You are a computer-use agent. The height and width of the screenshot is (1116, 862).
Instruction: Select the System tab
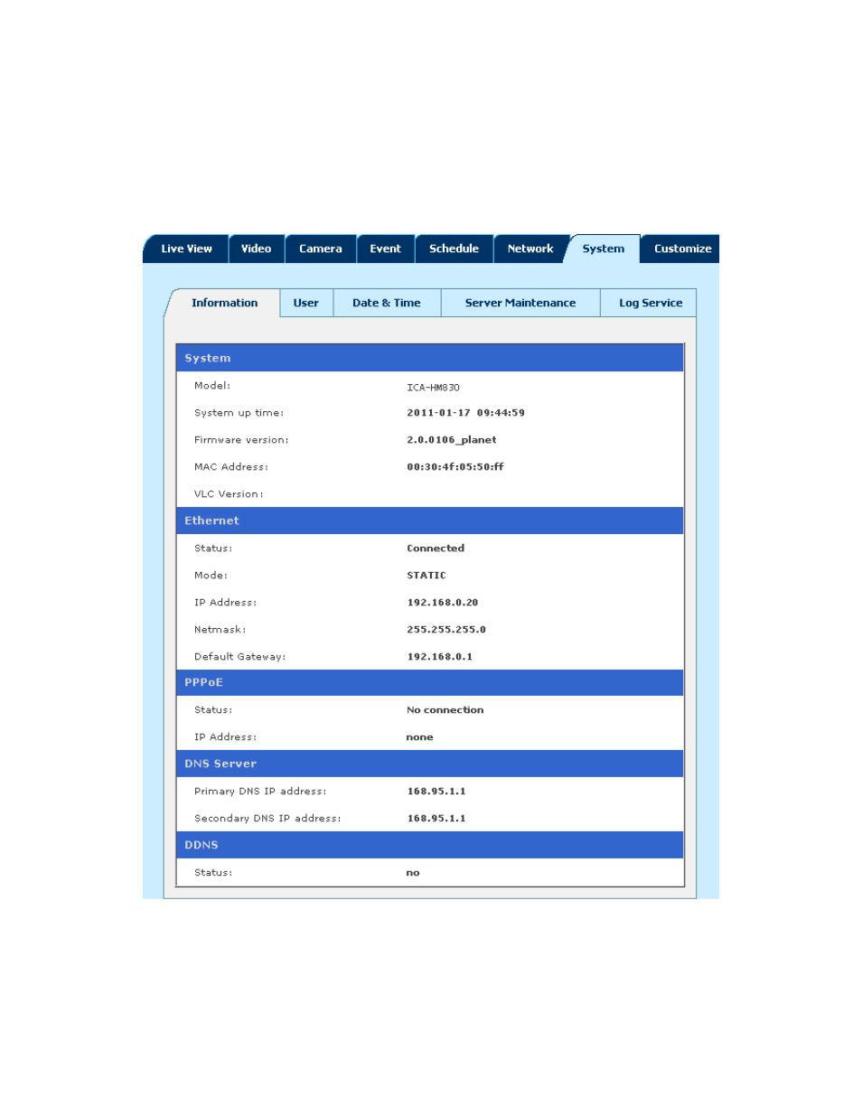603,249
